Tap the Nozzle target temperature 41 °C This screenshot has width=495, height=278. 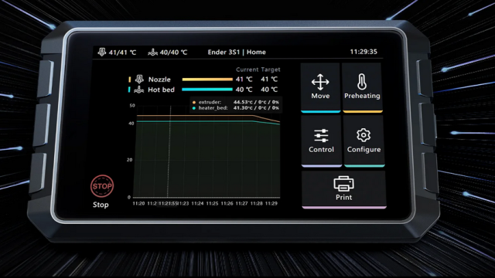[x=269, y=80]
